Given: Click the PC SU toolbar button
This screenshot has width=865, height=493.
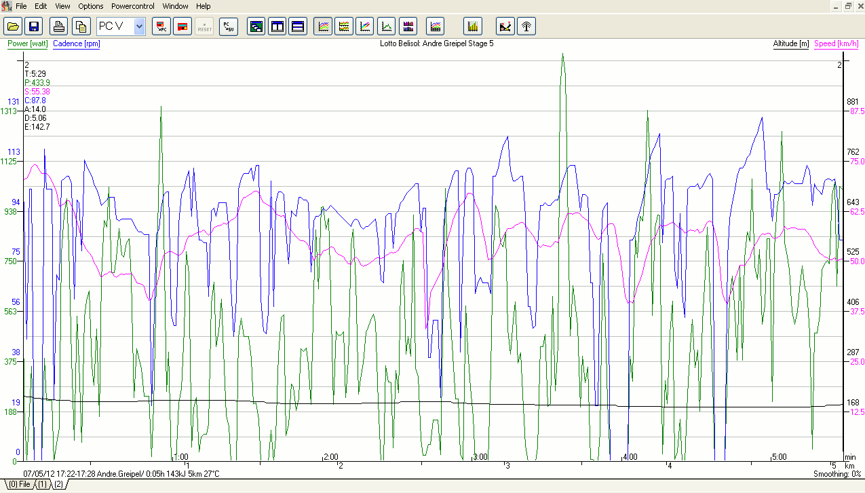Looking at the screenshot, I should click(229, 26).
